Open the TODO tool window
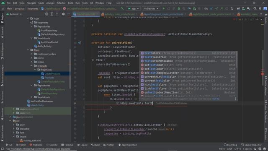The width and height of the screenshot is (268, 151). tap(21, 145)
